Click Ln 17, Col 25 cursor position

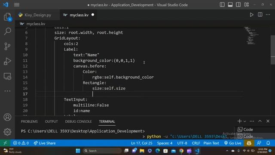(x=141, y=143)
